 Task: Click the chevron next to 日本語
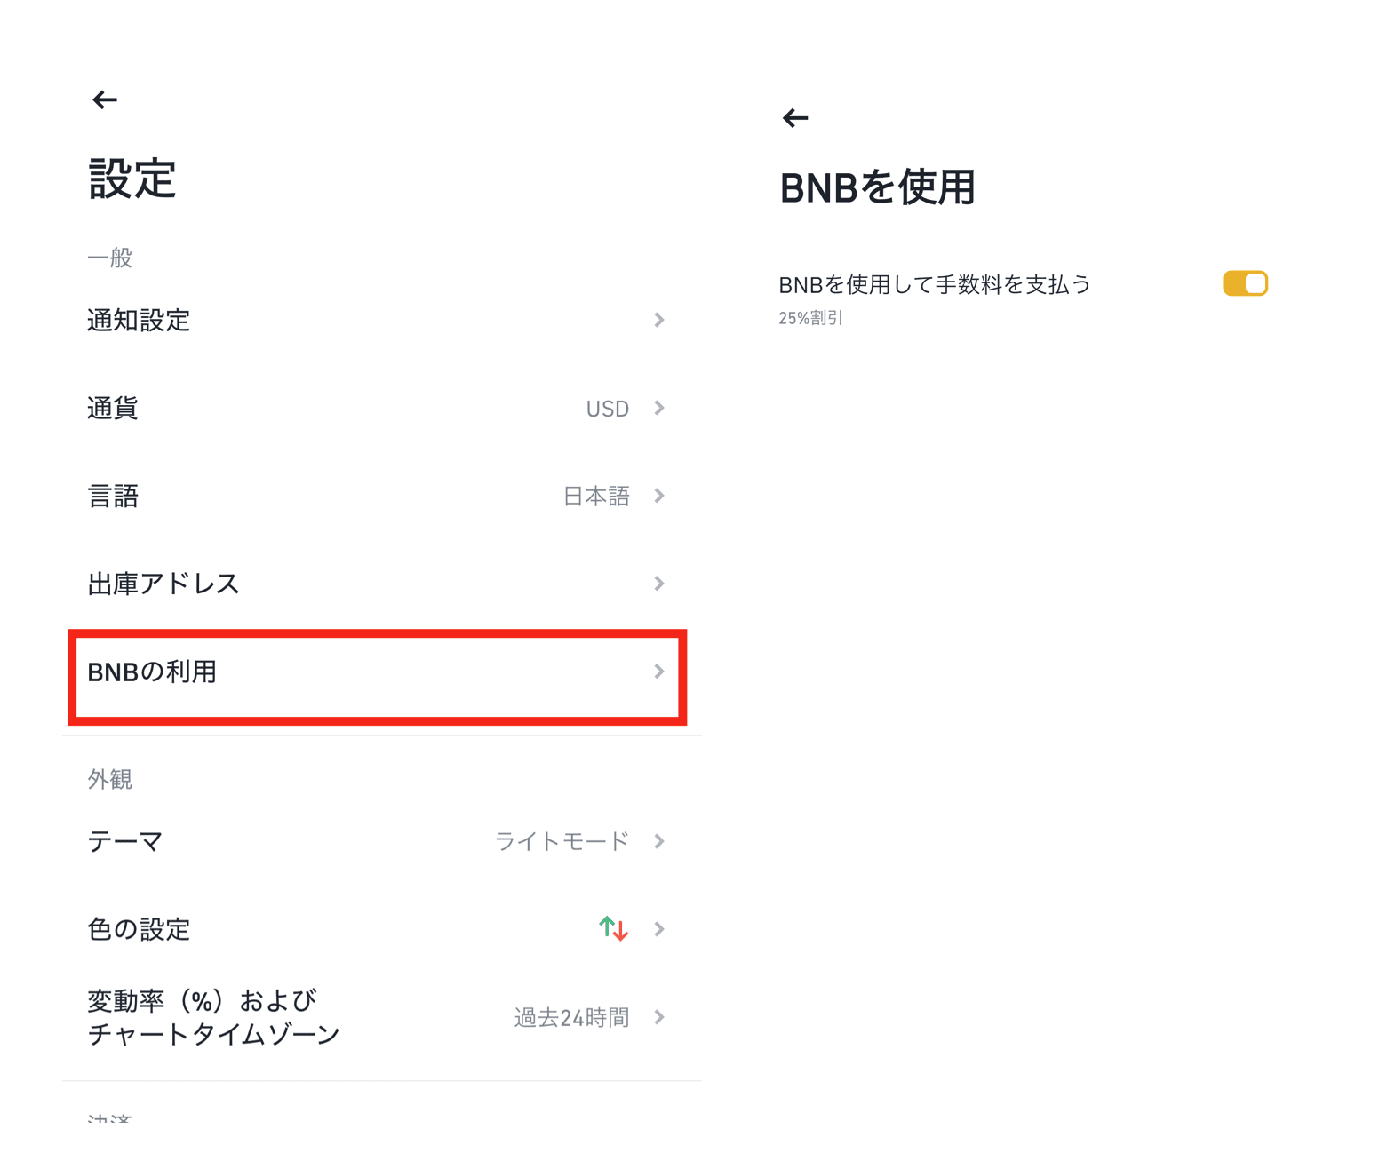pos(659,496)
